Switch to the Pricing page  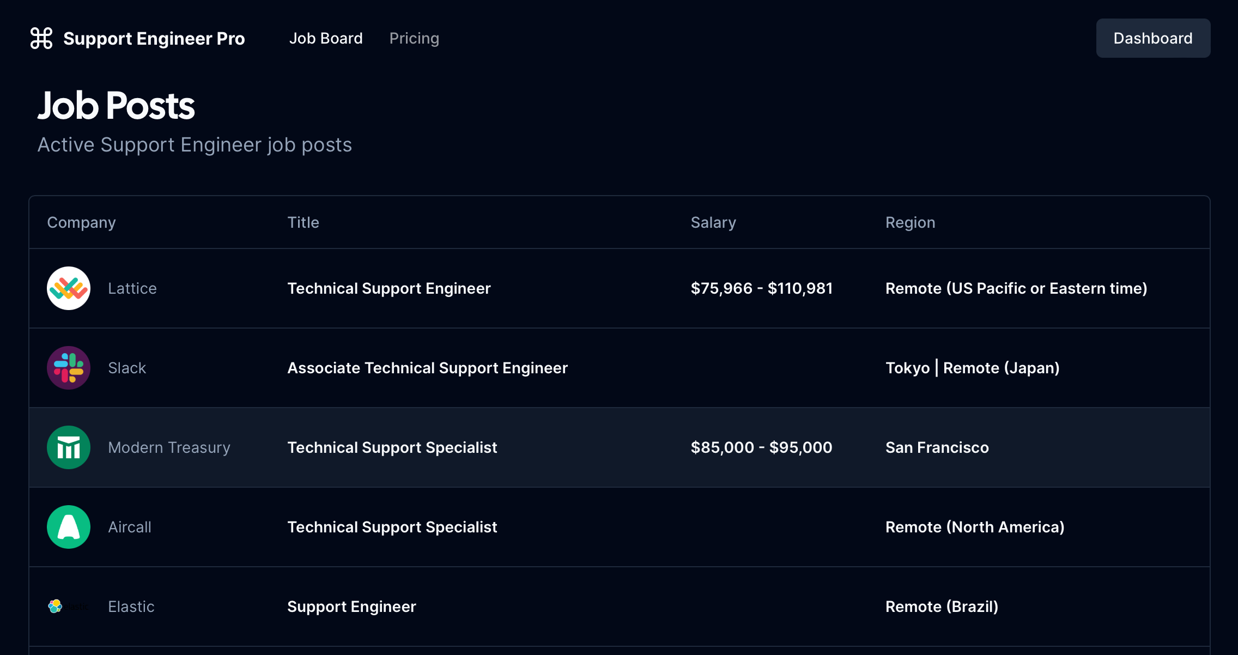point(414,38)
